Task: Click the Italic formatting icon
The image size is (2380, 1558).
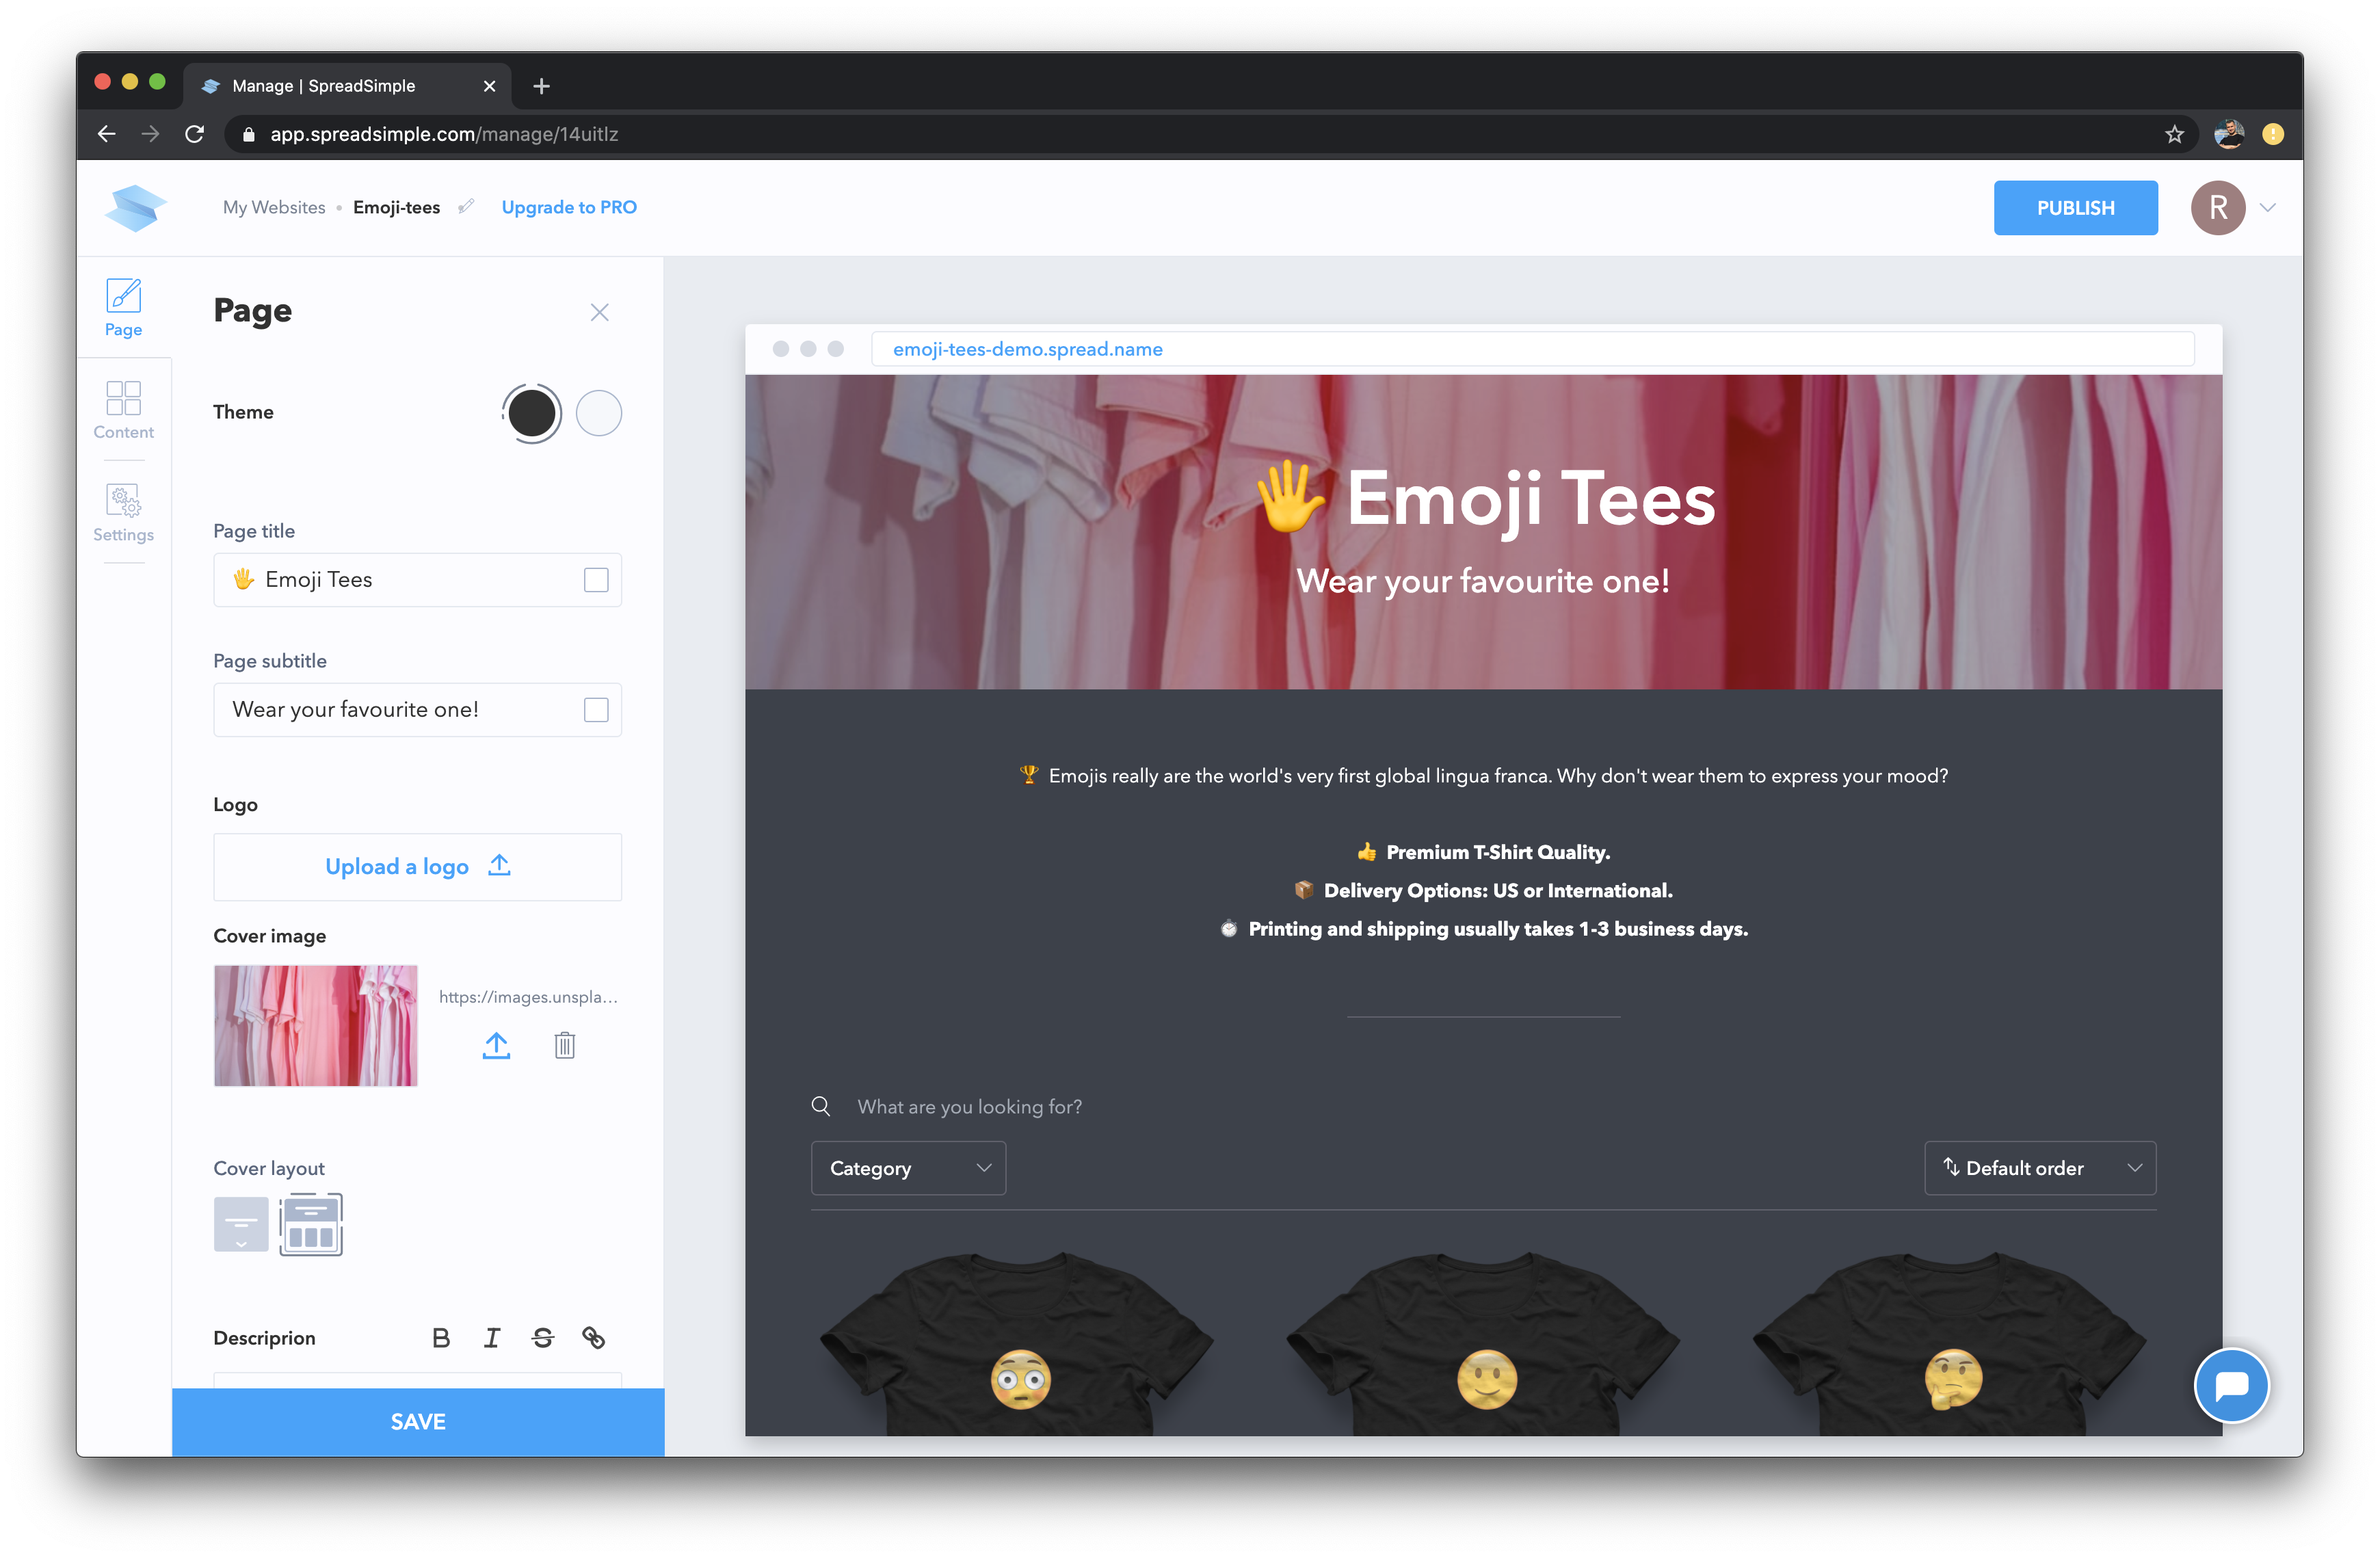Action: [x=492, y=1338]
